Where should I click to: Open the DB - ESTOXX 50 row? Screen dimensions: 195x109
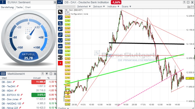pyautogui.click(x=28, y=95)
